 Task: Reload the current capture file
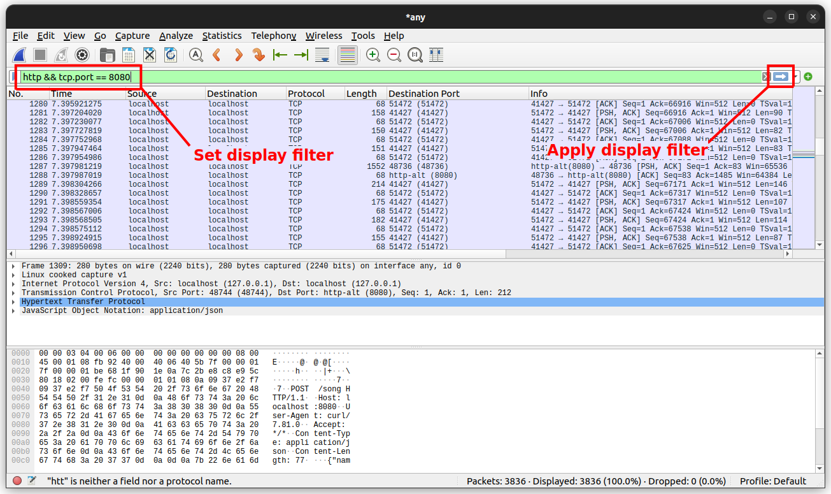point(171,55)
